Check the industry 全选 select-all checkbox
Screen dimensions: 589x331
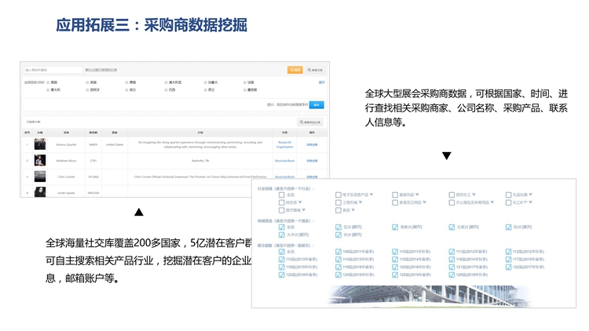point(282,195)
